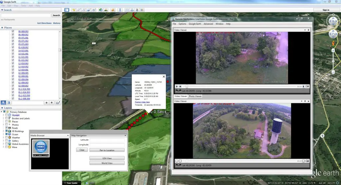
Task: Toggle the sunlight icon in the toolbar
Action: click(x=106, y=10)
